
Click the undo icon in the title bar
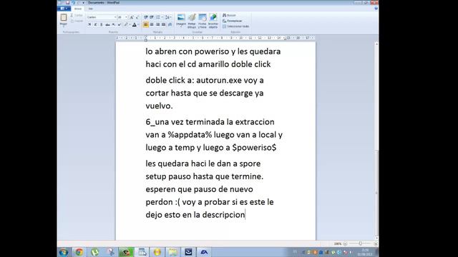click(73, 3)
